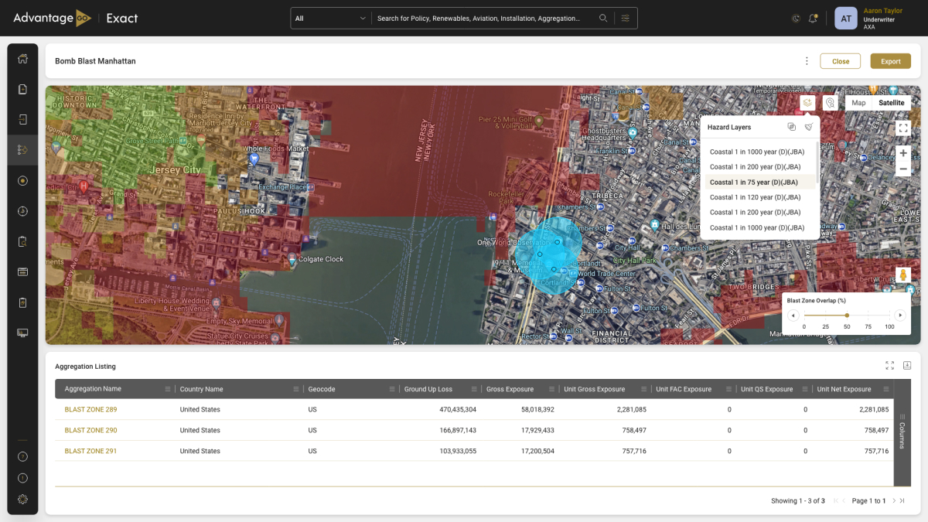
Task: Download the aggregation listing
Action: [907, 366]
